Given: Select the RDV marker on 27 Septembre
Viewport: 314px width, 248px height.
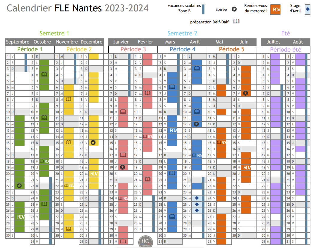Looking at the screenshot, I should point(21,217).
